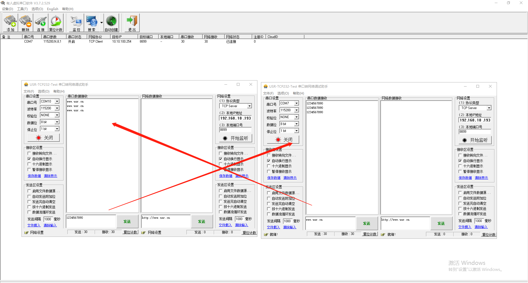Uncheck 自动换行显示 in right window serial receive settings
Viewport: 528px width, 283px height.
point(269,161)
